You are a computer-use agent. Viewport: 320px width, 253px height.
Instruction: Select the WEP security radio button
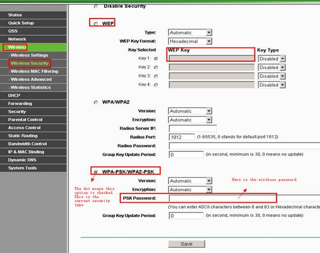95,24
